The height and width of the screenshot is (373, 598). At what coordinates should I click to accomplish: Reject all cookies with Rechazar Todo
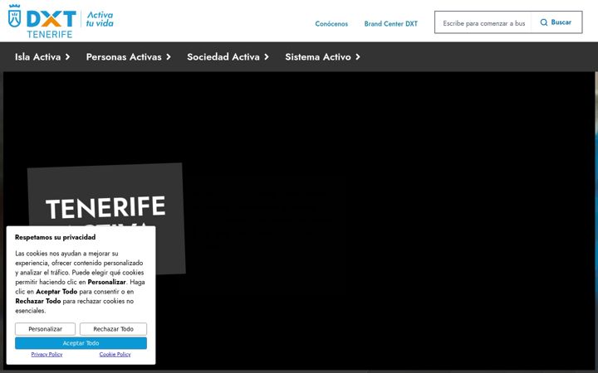click(113, 329)
